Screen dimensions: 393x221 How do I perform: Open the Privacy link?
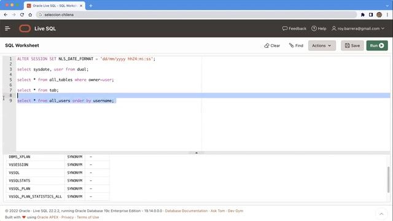click(68, 217)
